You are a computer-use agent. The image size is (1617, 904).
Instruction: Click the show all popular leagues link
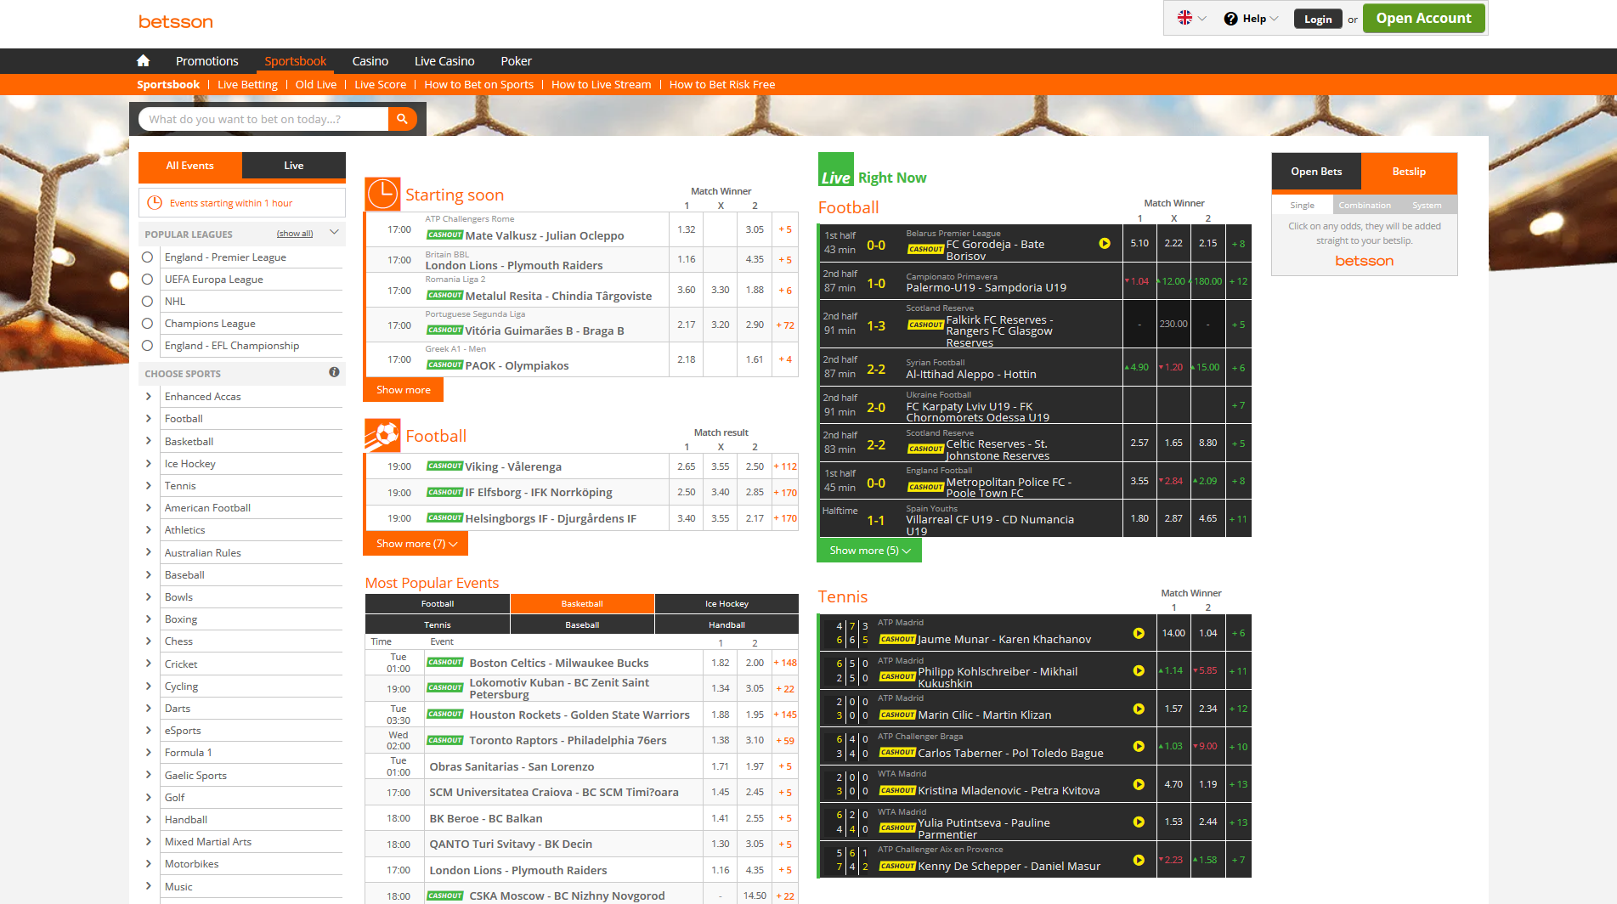coord(295,234)
